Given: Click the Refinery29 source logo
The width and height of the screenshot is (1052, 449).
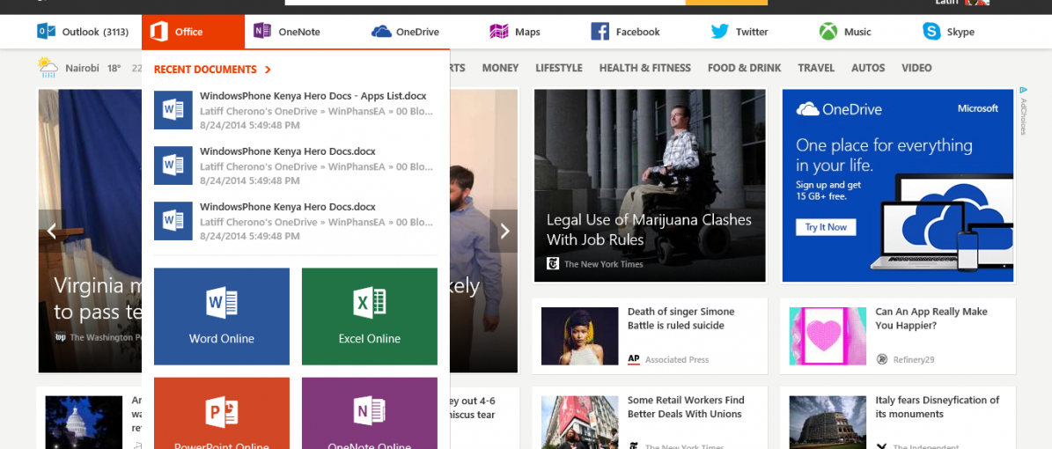Looking at the screenshot, I should click(x=881, y=360).
